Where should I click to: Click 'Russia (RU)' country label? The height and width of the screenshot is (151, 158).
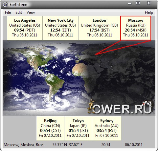point(136,25)
